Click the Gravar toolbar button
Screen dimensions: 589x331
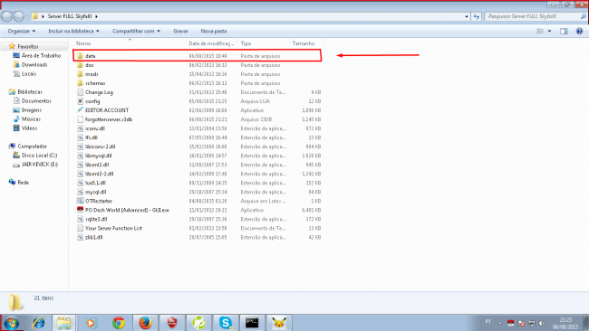180,31
